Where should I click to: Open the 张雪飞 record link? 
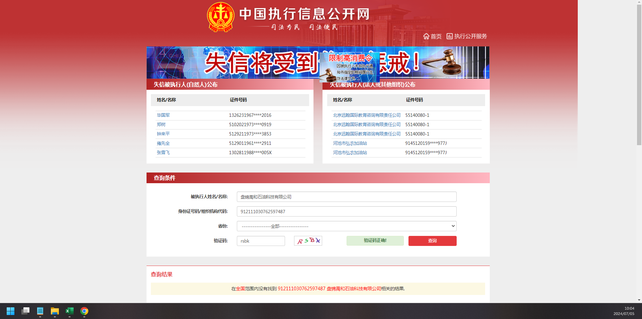pos(163,152)
